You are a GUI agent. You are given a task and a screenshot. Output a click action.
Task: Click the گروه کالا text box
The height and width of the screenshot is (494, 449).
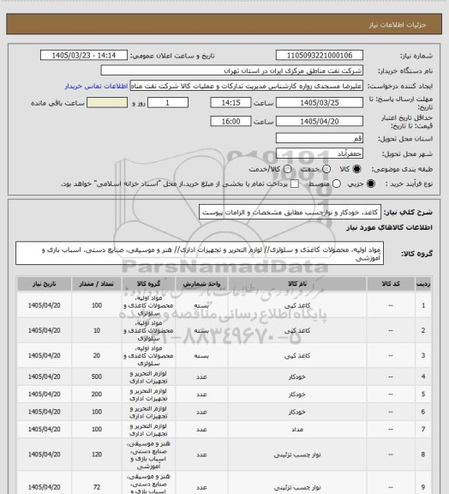click(x=200, y=254)
